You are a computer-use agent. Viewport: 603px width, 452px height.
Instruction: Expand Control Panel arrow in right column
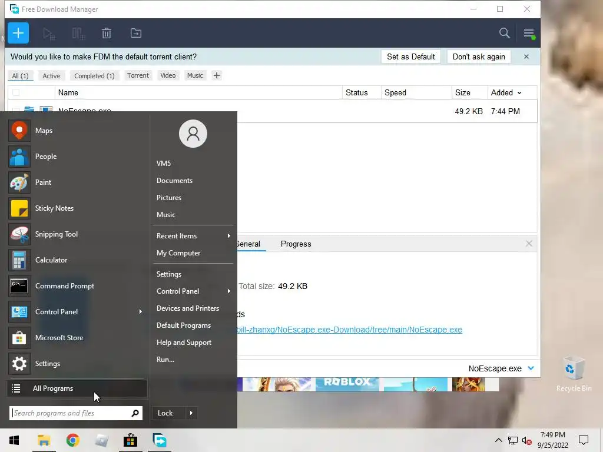pyautogui.click(x=229, y=291)
